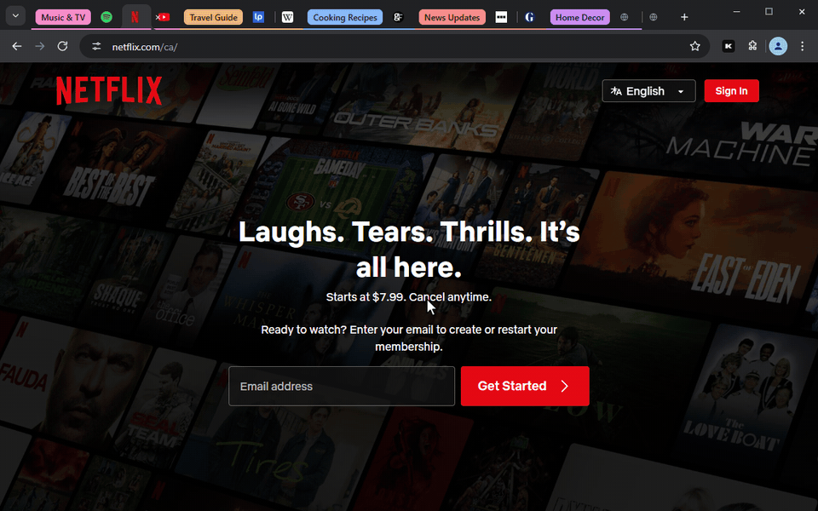Maximize the browser window

[769, 11]
